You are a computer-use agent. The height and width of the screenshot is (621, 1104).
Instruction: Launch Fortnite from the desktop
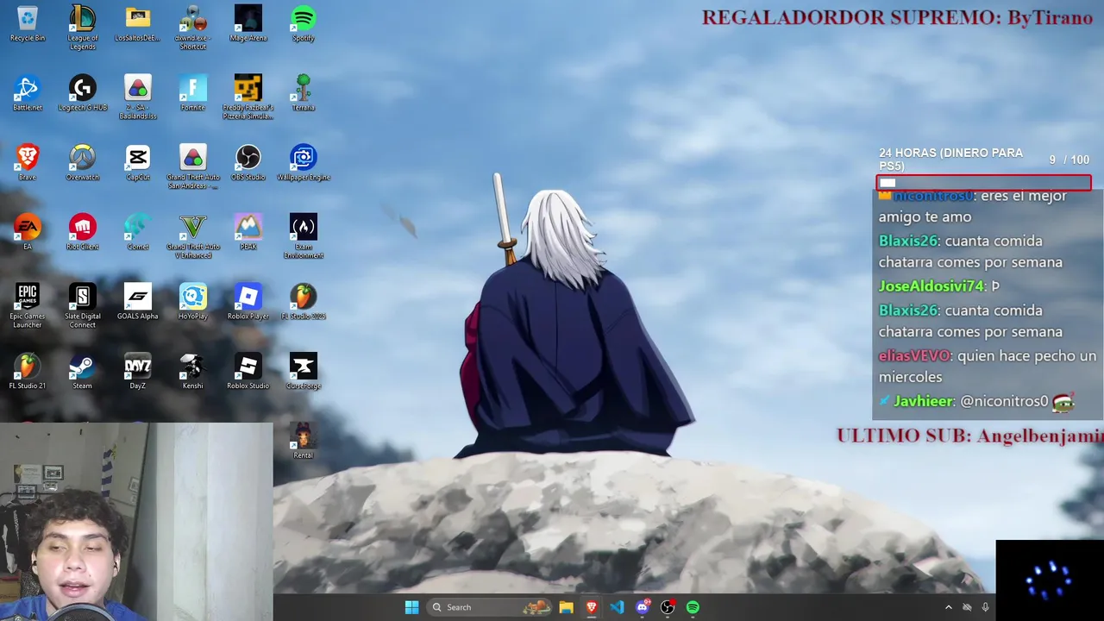(193, 93)
